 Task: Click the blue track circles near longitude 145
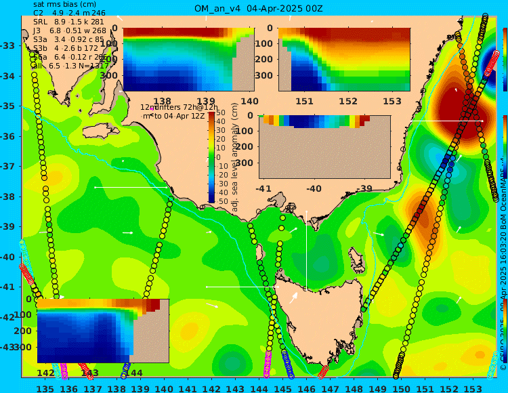(288, 365)
